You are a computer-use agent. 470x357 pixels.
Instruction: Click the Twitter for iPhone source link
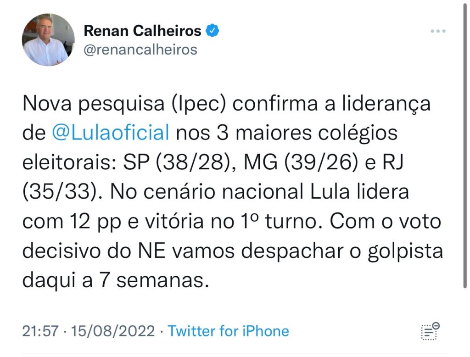pos(228,331)
